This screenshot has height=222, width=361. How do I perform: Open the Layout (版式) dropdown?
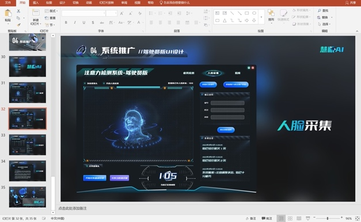point(51,11)
